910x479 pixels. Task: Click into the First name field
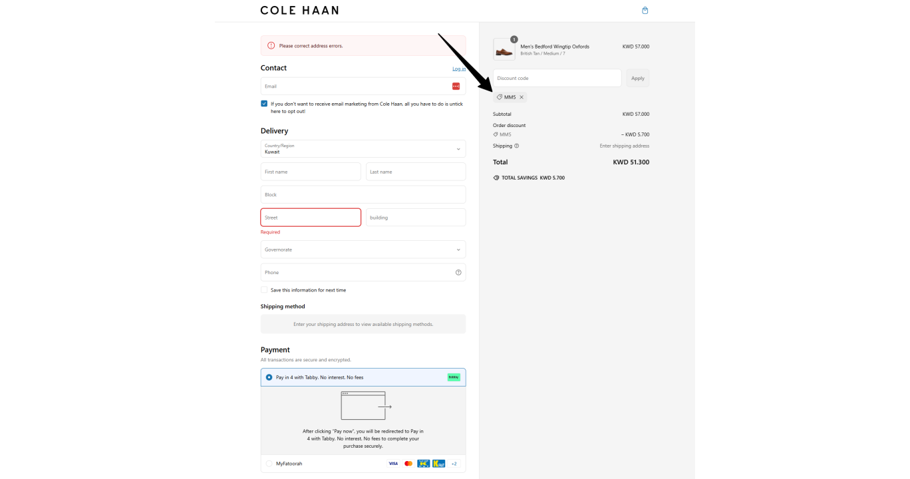(311, 172)
